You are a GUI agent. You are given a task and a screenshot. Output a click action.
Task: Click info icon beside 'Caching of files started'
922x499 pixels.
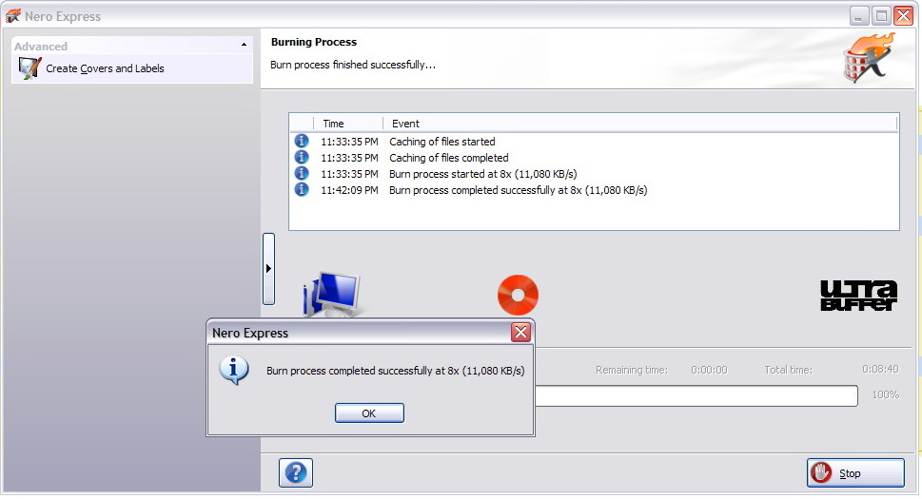click(302, 141)
